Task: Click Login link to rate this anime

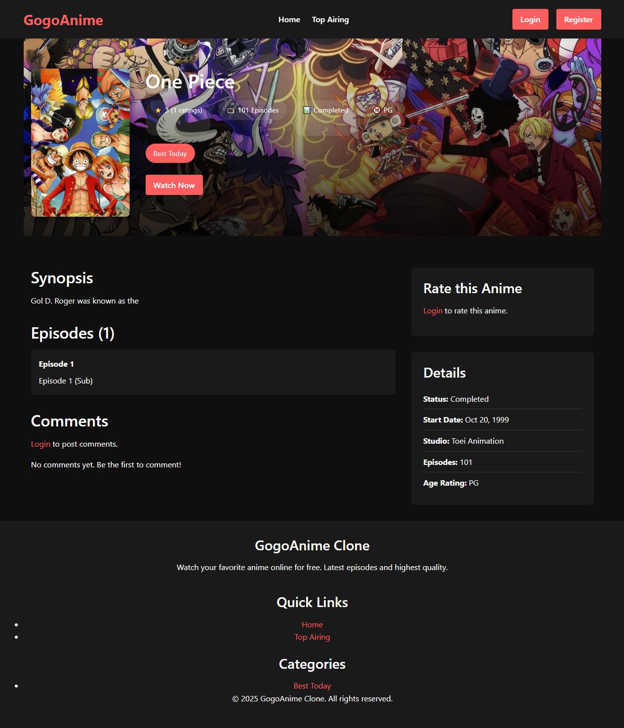Action: (x=432, y=311)
